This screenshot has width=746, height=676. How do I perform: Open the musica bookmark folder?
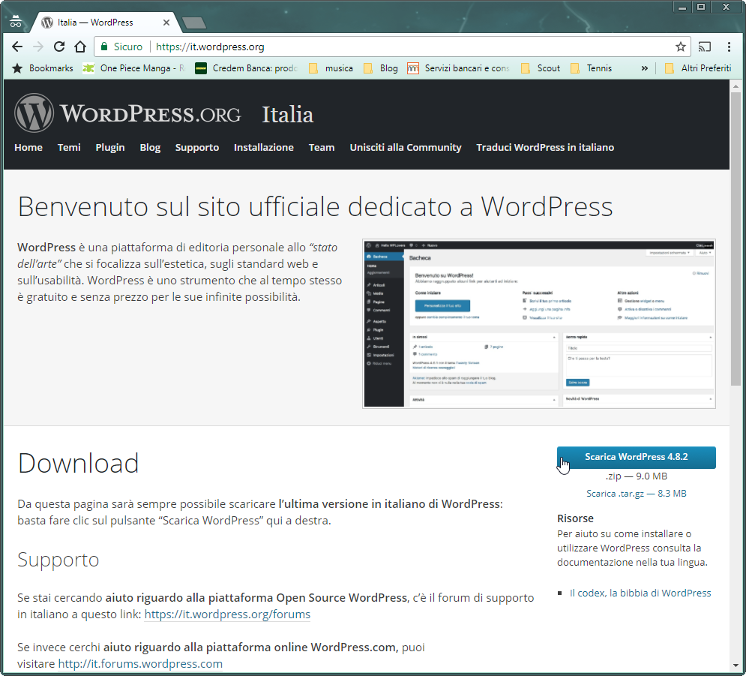point(331,68)
